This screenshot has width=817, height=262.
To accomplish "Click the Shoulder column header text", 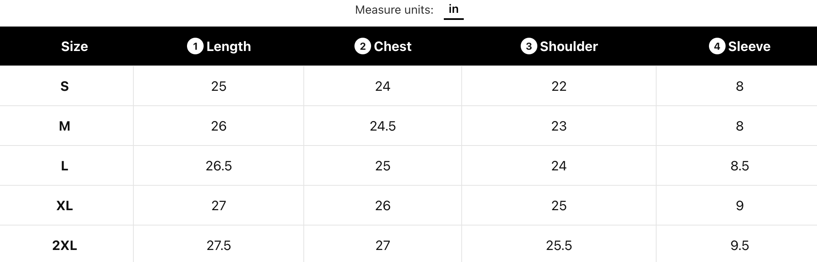I will tap(568, 46).
